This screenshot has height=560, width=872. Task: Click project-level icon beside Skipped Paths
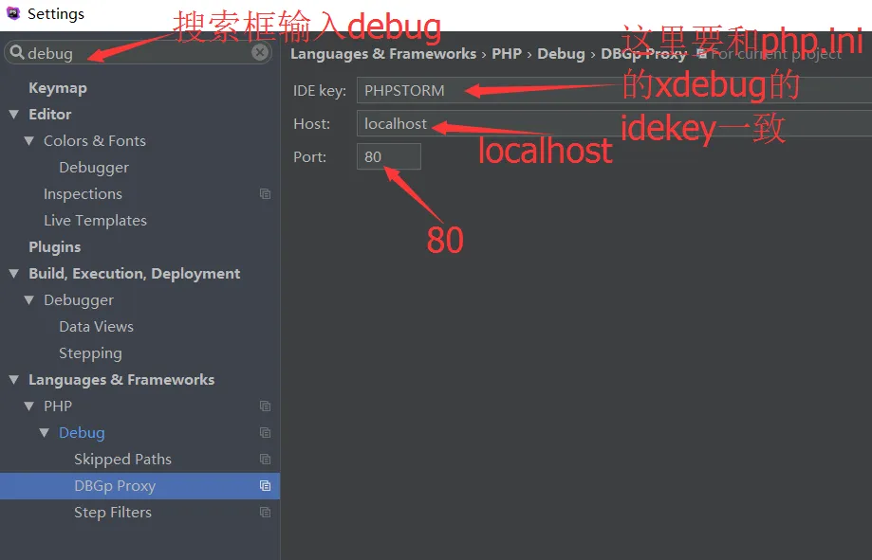pyautogui.click(x=266, y=460)
